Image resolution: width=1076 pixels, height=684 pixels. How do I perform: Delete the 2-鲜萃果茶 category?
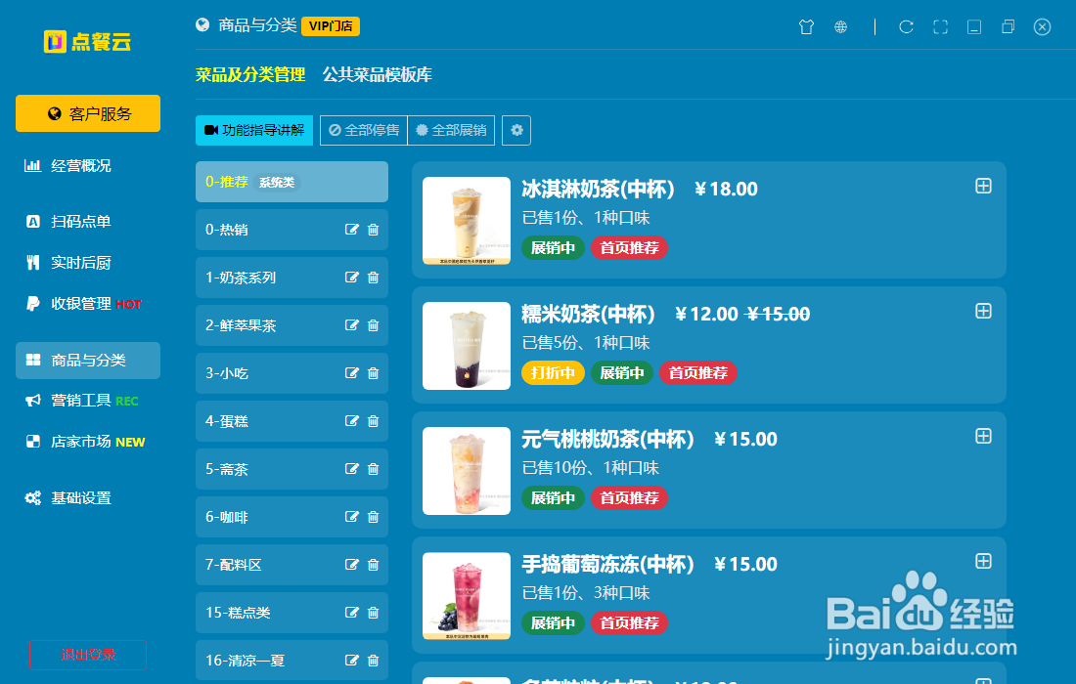(374, 325)
